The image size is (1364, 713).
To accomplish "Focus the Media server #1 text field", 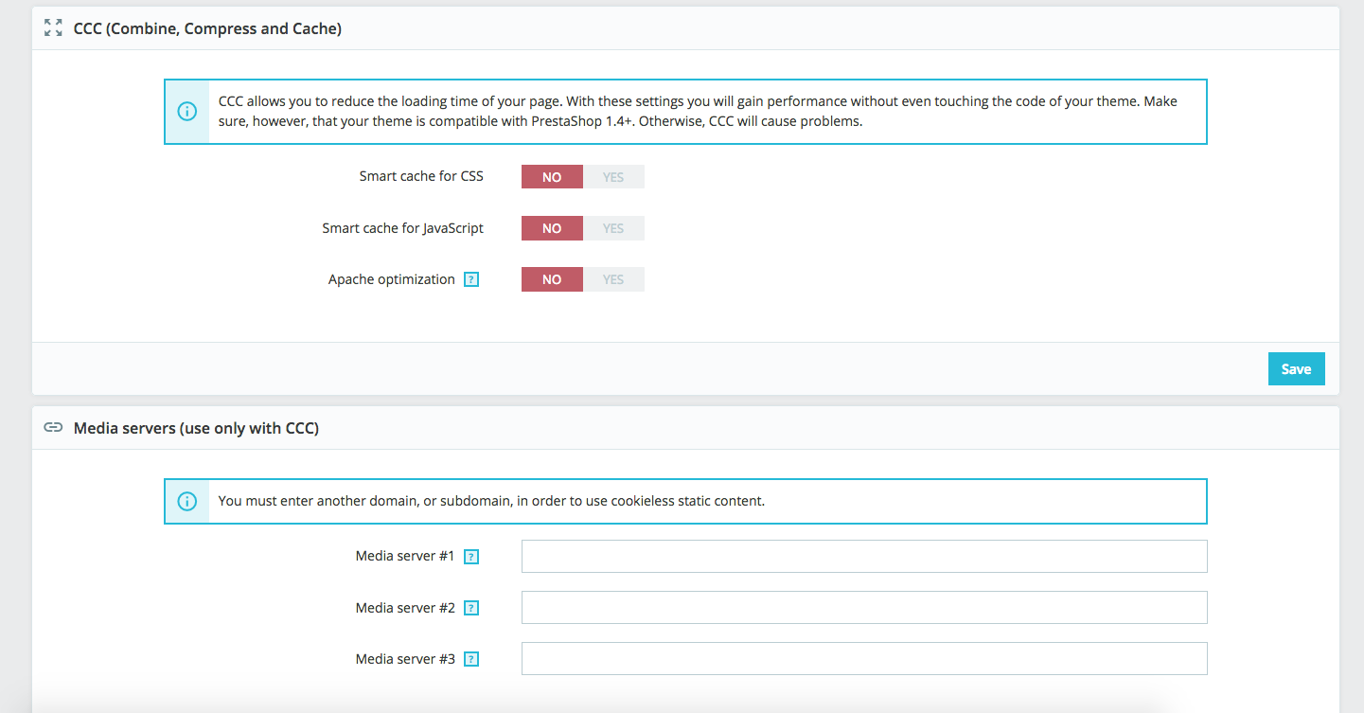I will pos(864,557).
